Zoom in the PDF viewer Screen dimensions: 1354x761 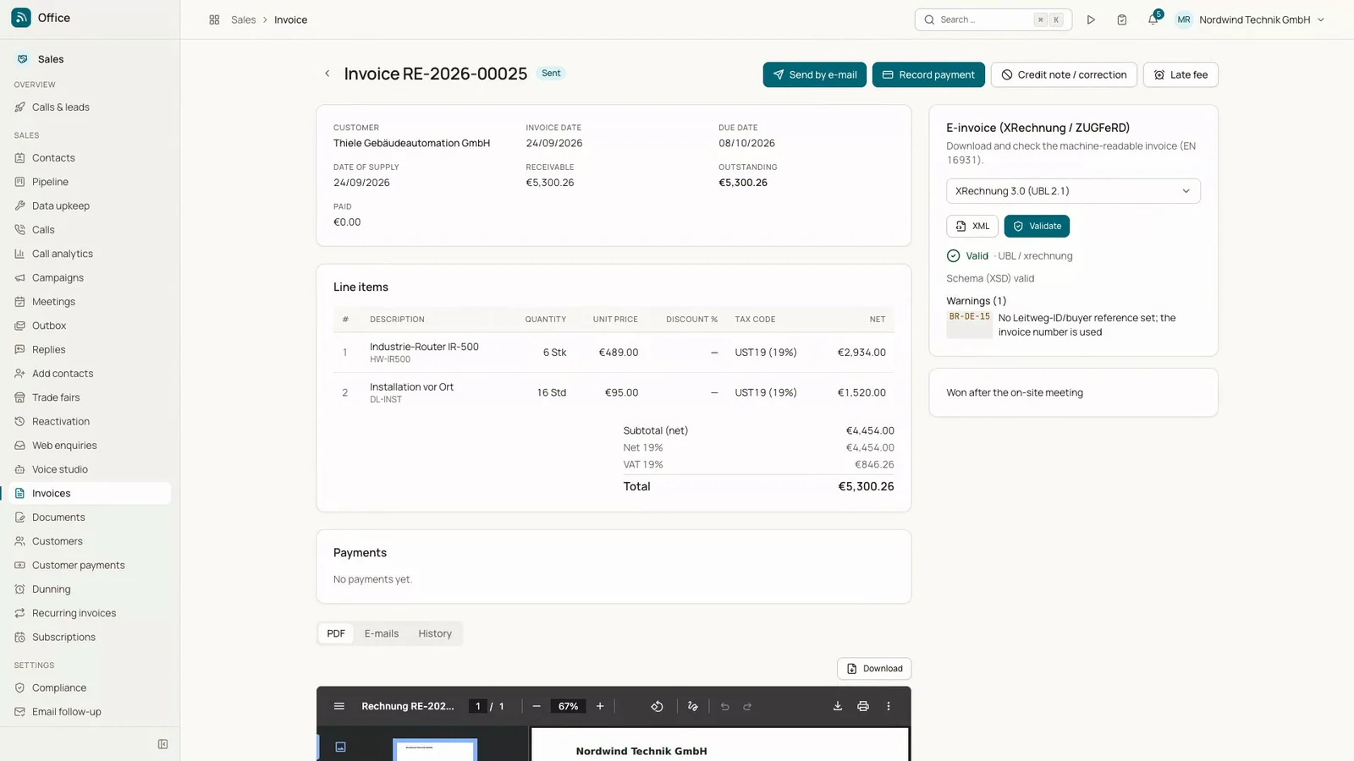[600, 706]
